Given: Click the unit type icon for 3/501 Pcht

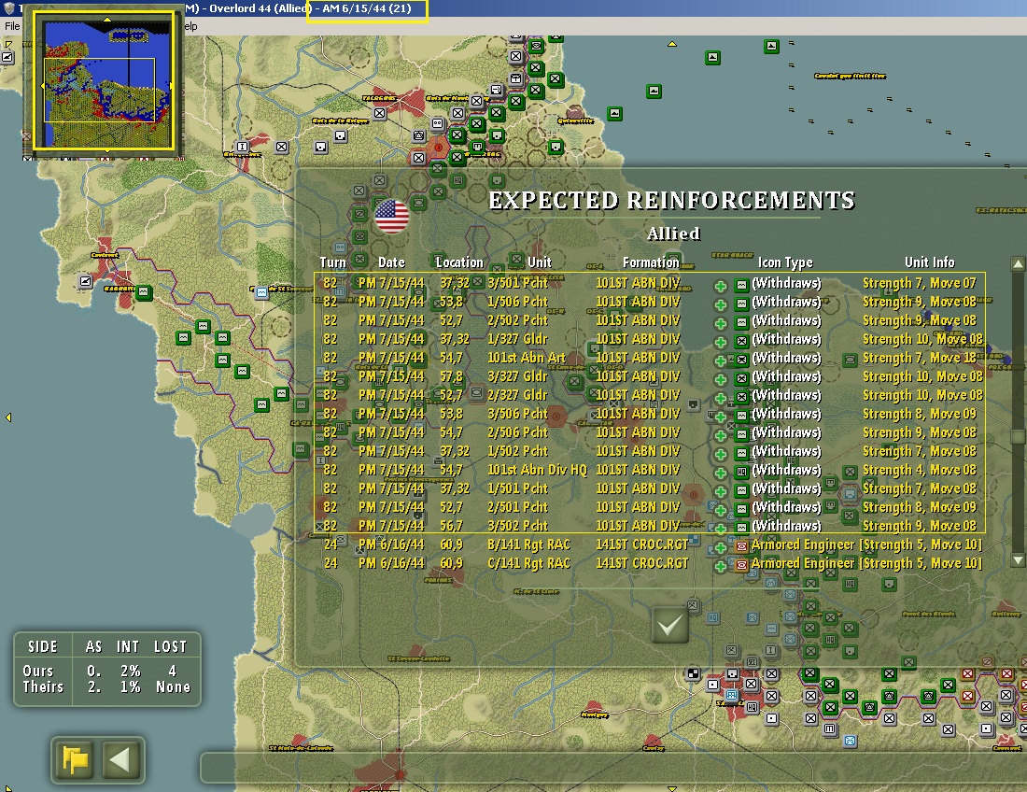Looking at the screenshot, I should click(x=741, y=285).
